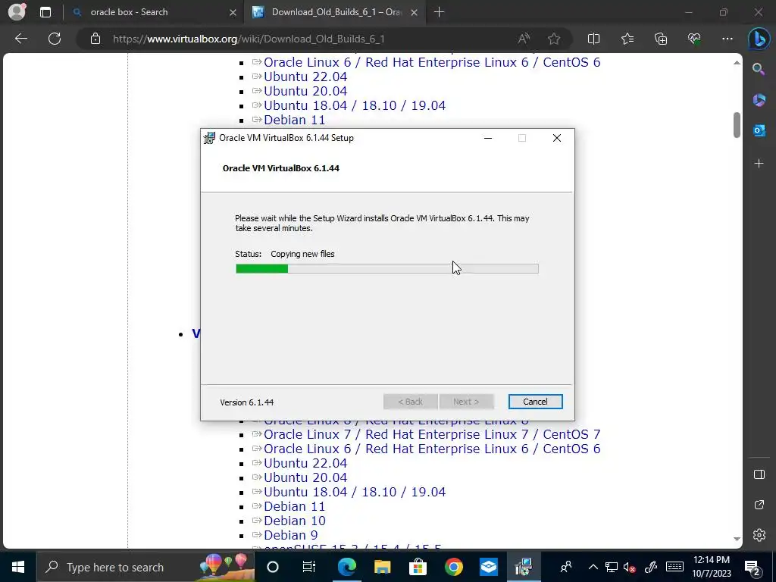The height and width of the screenshot is (582, 776).
Task: Open Debian 10 link
Action: tap(295, 521)
